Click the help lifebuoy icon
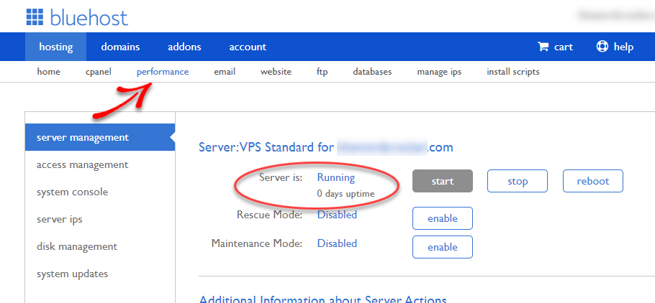This screenshot has width=655, height=303. 602,46
